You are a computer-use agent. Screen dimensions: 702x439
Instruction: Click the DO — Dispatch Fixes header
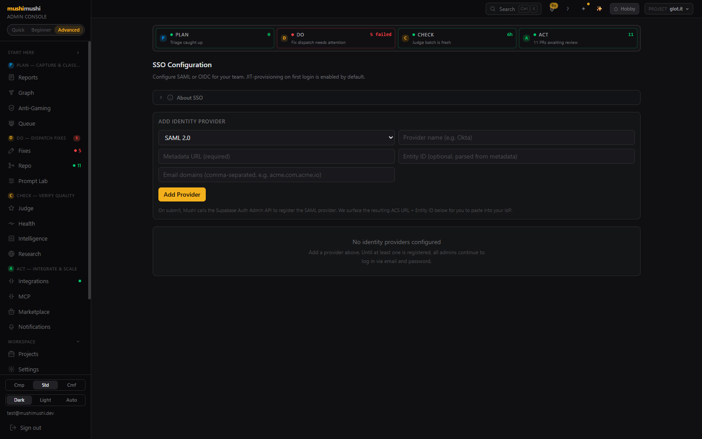44,138
